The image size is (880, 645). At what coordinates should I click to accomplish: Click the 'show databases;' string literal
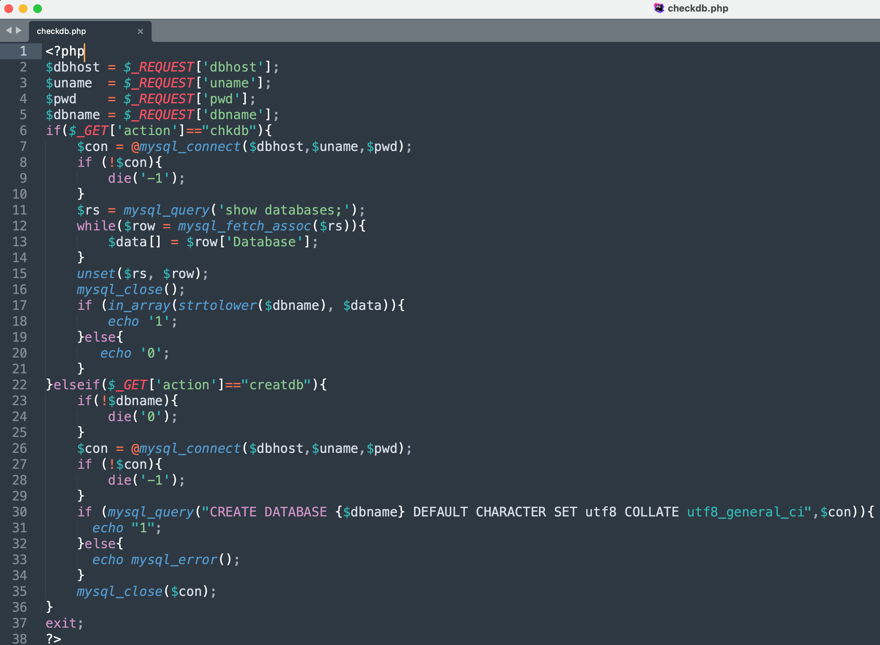(x=284, y=210)
